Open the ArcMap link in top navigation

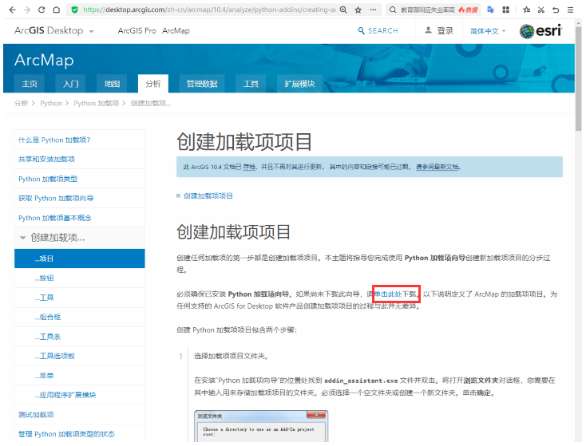pyautogui.click(x=176, y=30)
